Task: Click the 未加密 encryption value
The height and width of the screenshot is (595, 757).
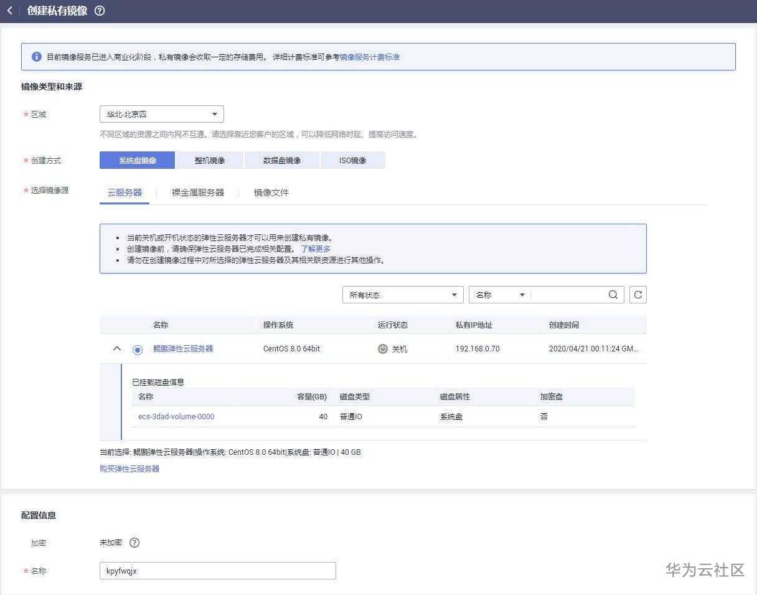Action: [111, 543]
